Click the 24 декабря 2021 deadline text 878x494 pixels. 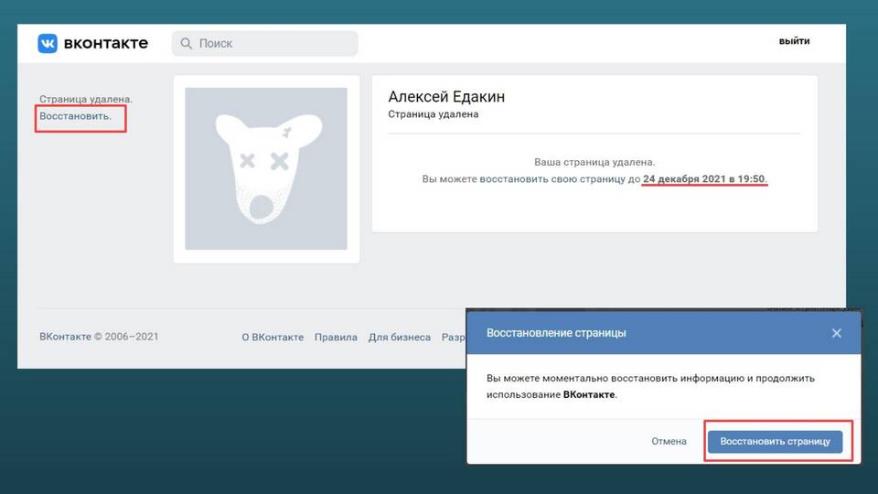(x=704, y=178)
